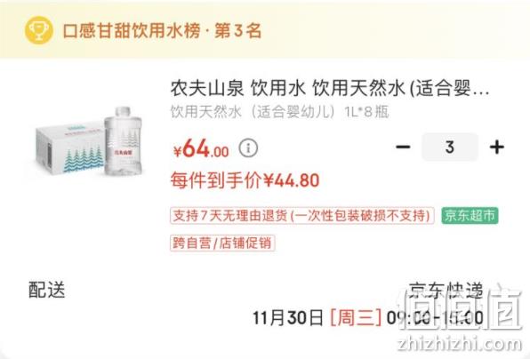Tap the 跨自营/店铺促销 promotion tag

pyautogui.click(x=222, y=243)
